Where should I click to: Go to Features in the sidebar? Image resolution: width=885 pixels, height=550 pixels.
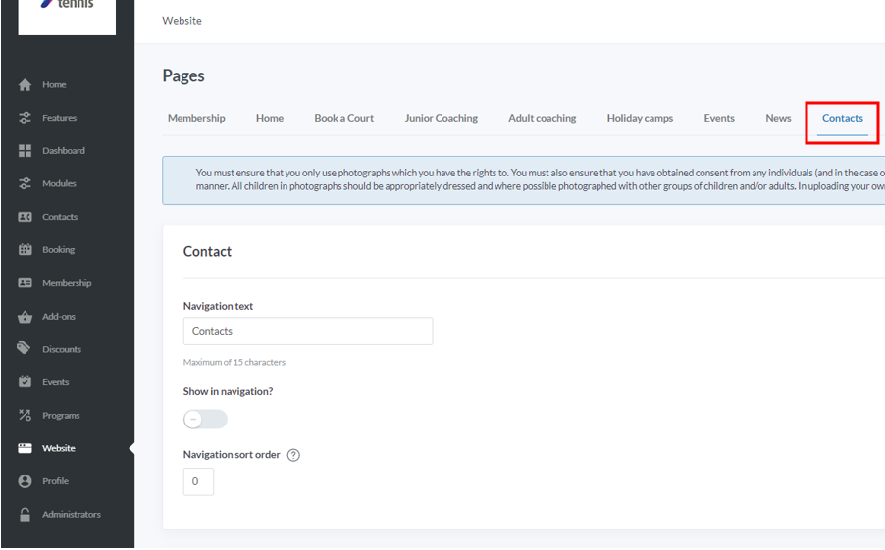pos(59,118)
